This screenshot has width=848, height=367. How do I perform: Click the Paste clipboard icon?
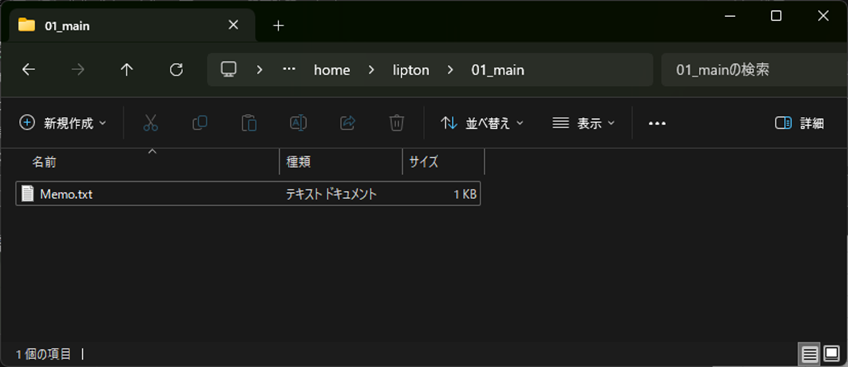249,123
